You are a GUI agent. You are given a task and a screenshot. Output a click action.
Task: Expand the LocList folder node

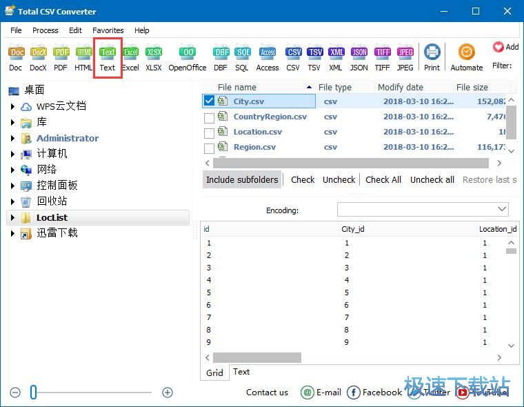(12, 218)
